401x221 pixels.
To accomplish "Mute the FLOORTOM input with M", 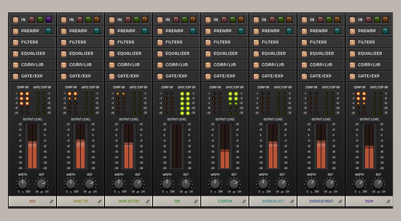I will [224, 19].
